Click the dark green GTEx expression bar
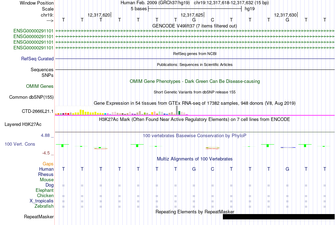The image size is (335, 225). click(179, 113)
